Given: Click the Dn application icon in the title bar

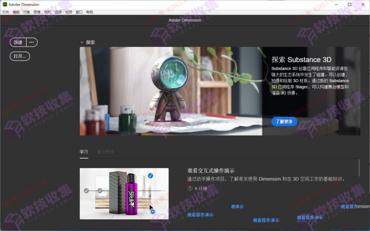Looking at the screenshot, I should 5,4.
